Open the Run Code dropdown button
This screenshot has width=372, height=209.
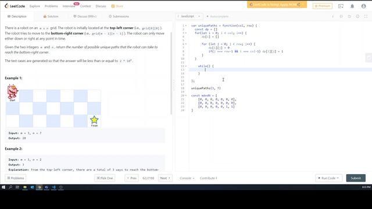(x=328, y=178)
